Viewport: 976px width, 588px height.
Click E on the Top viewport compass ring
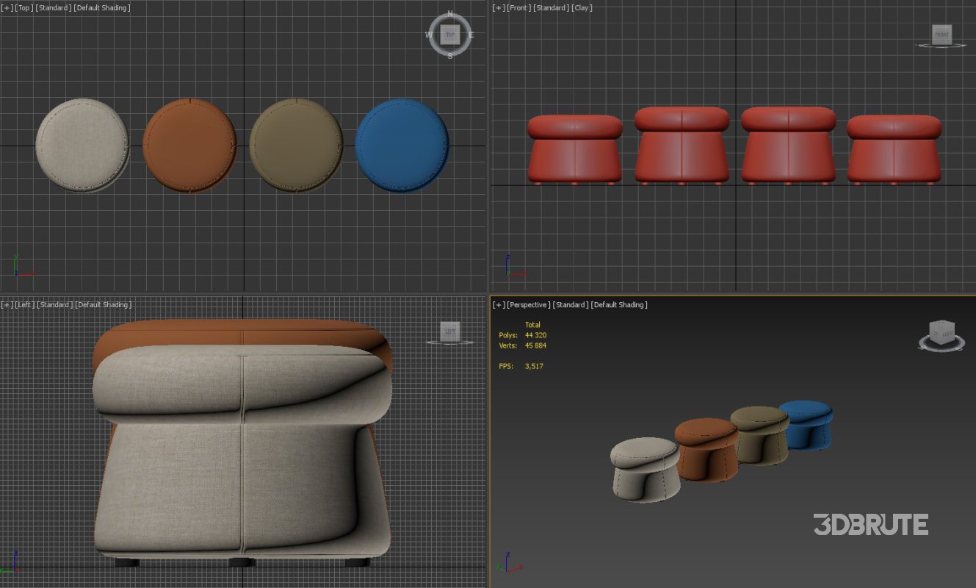tap(470, 34)
